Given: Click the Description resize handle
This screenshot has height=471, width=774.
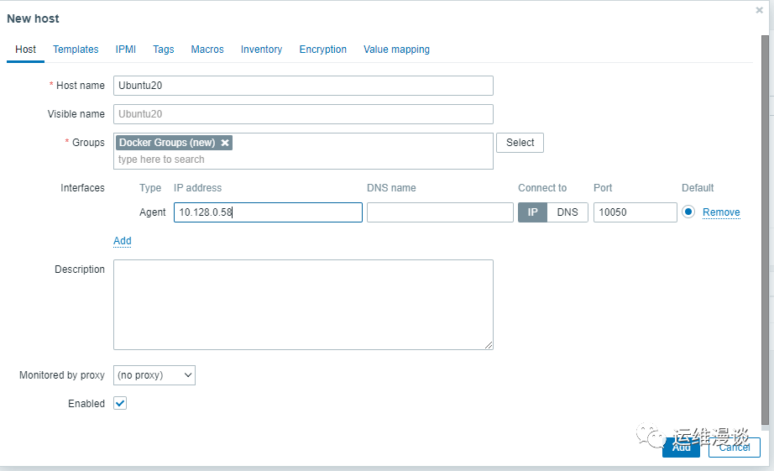Looking at the screenshot, I should (x=489, y=345).
